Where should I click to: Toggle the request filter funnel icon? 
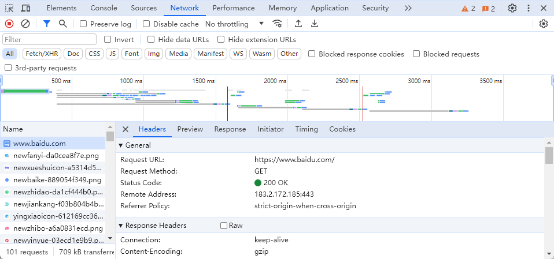pos(47,24)
